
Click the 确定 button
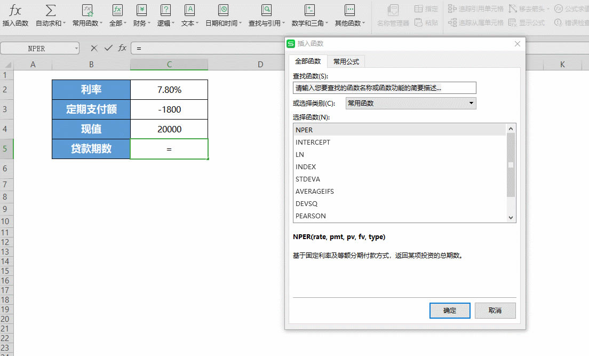(450, 311)
